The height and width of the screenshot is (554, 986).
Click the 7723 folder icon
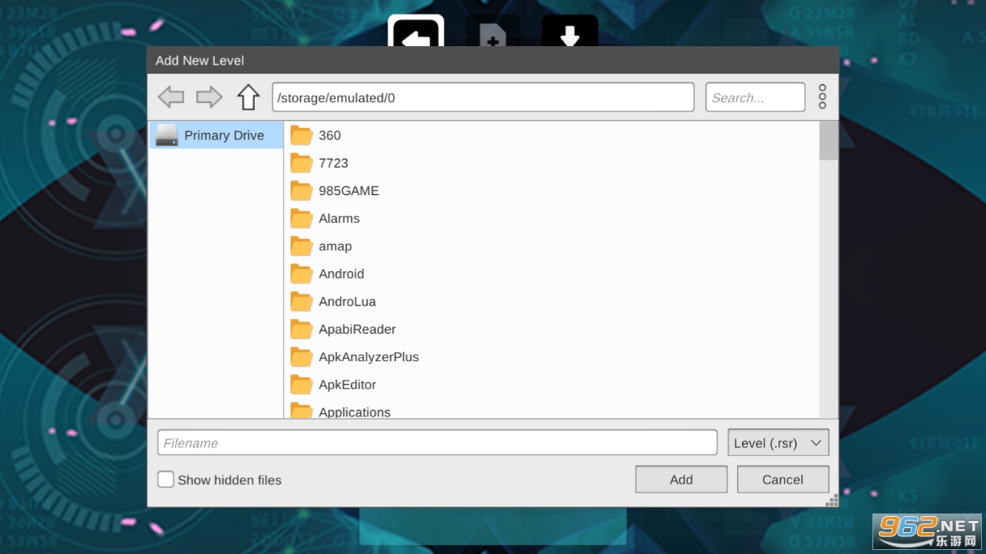click(302, 163)
